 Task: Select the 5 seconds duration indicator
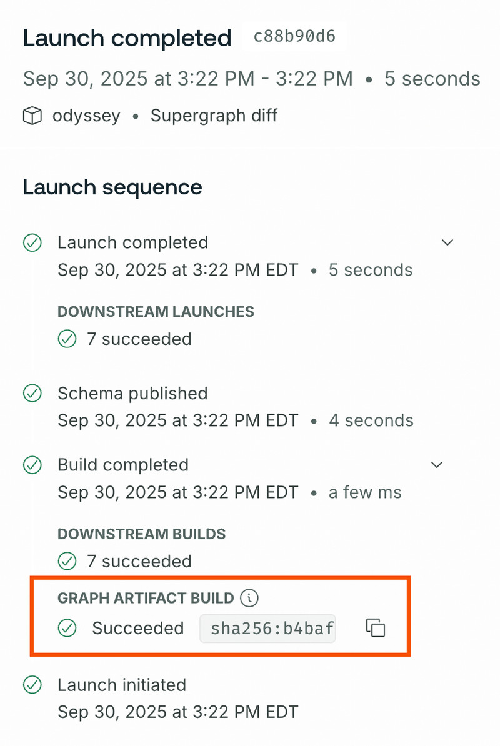coord(431,78)
